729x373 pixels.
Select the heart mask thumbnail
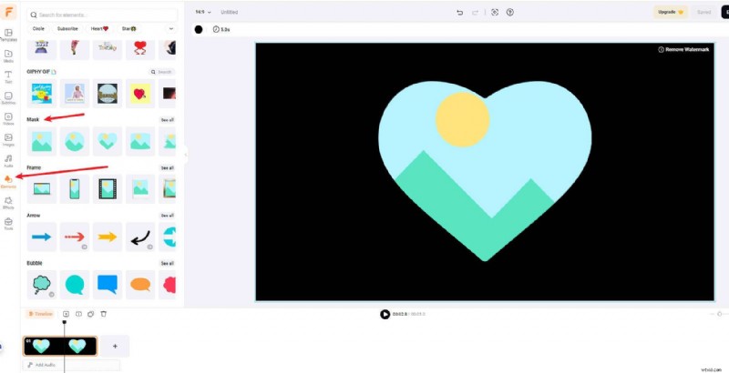[x=108, y=142]
